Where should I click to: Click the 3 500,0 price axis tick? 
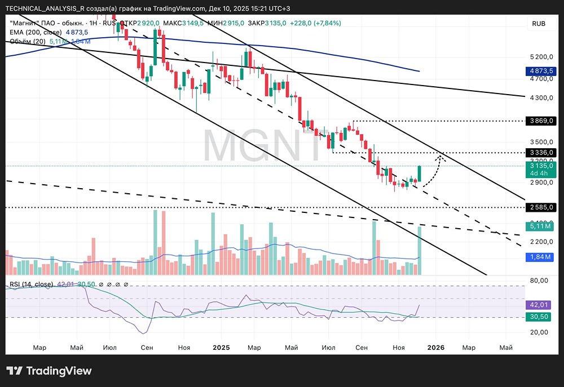[541, 142]
